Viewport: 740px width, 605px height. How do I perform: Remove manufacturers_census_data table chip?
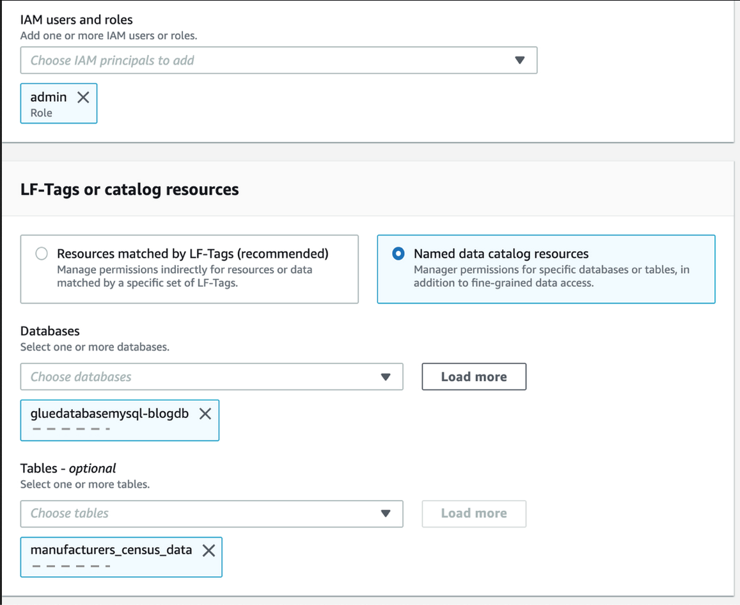tap(209, 550)
